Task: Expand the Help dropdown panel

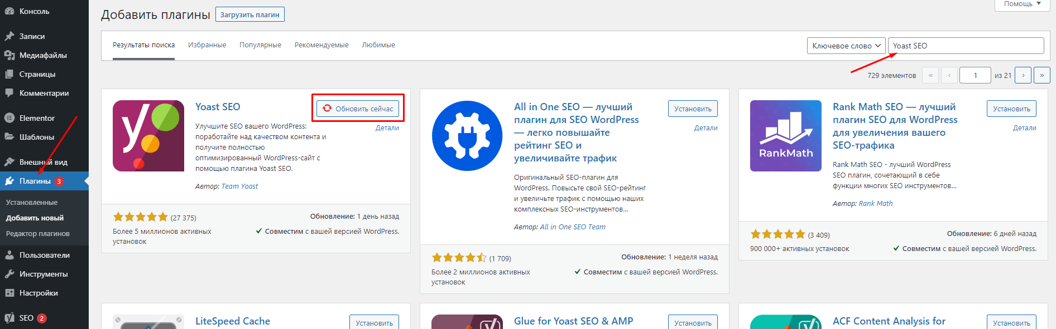Action: pyautogui.click(x=1022, y=4)
